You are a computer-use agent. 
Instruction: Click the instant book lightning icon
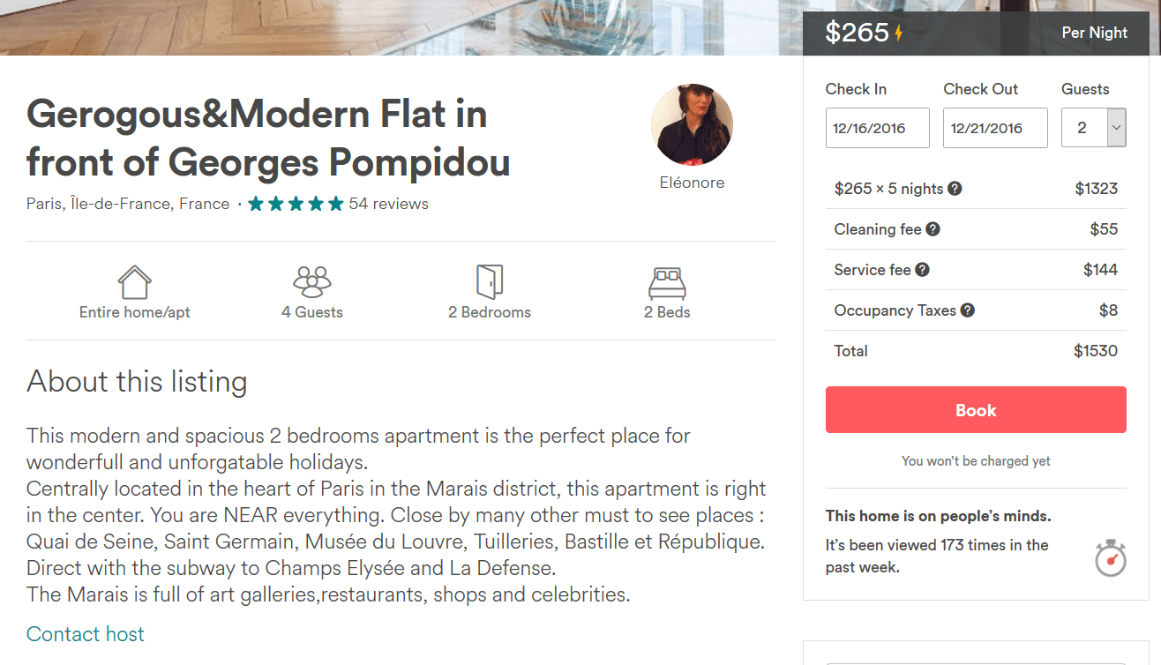(899, 34)
